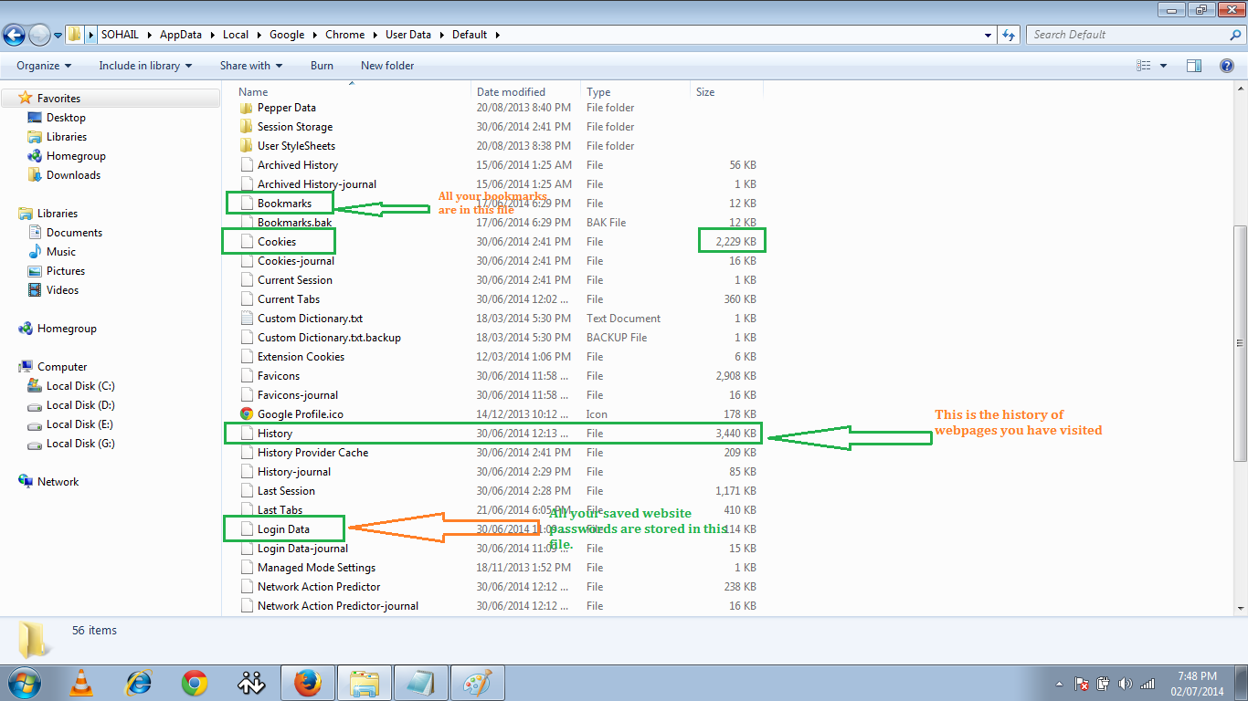Open Local Disk (C:) drive
This screenshot has width=1248, height=701.
point(80,386)
